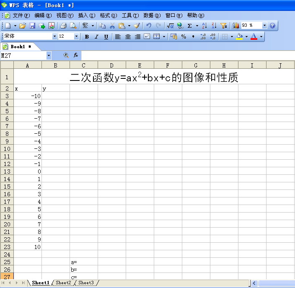
Task: Click the Cut scissors icon
Action: coord(112,26)
